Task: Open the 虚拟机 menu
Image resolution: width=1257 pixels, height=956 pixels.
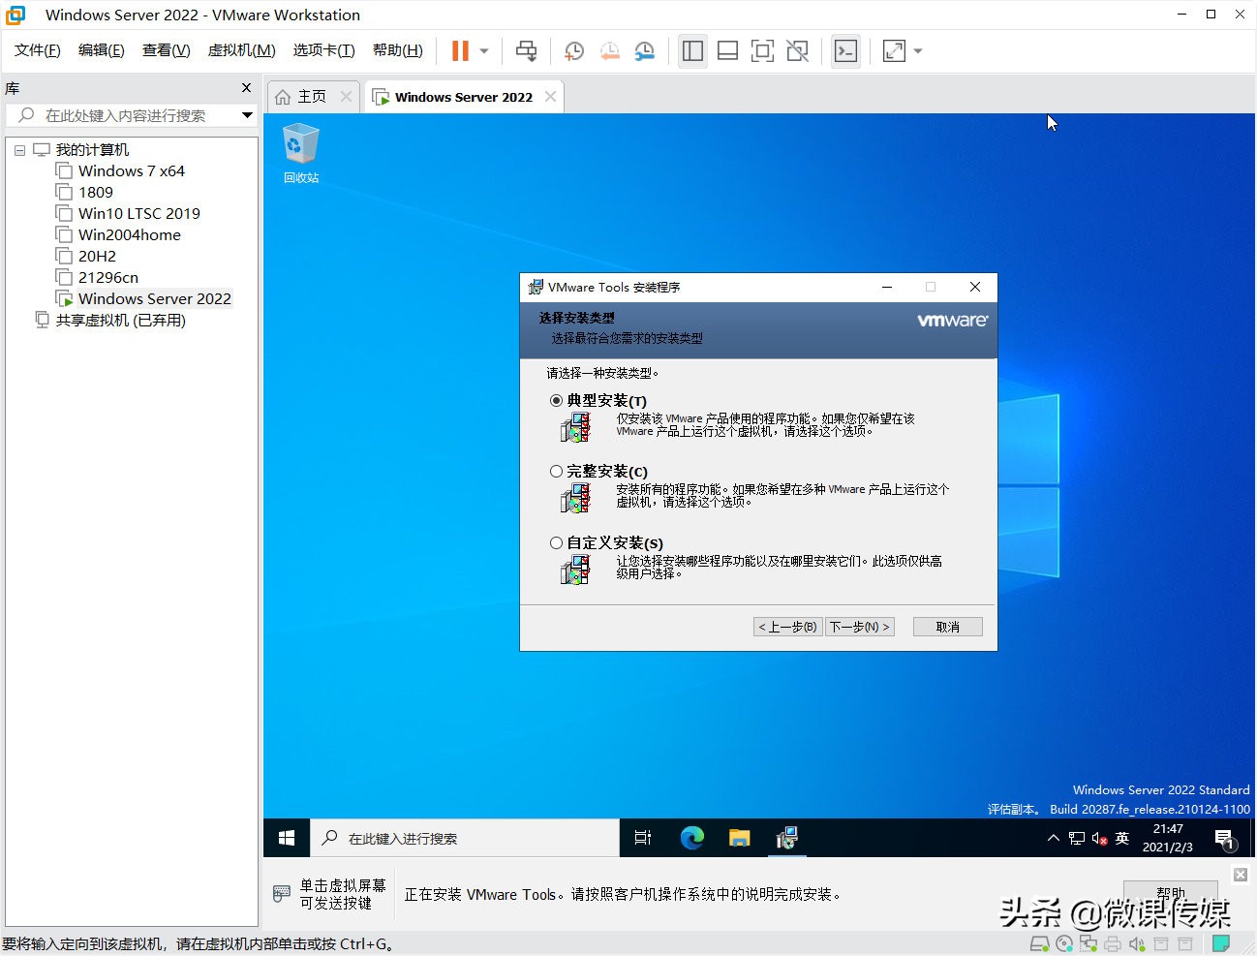Action: 241,49
